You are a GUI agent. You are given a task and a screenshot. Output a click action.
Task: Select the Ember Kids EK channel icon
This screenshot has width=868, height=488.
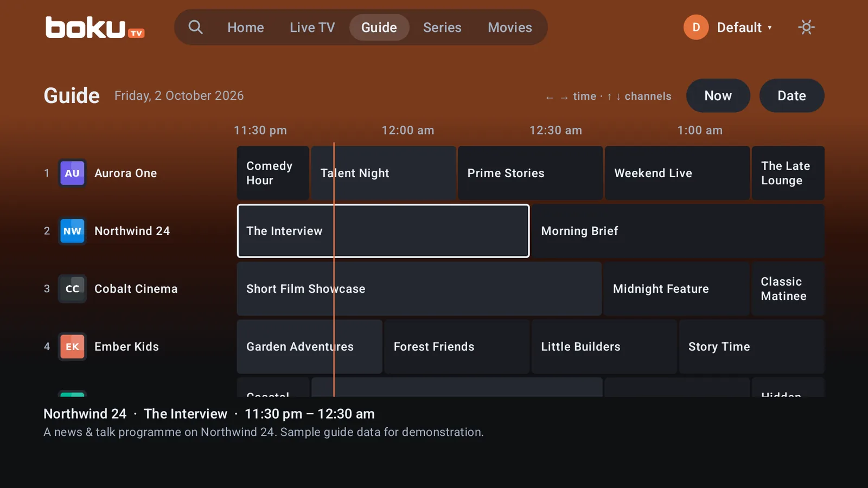coord(72,346)
